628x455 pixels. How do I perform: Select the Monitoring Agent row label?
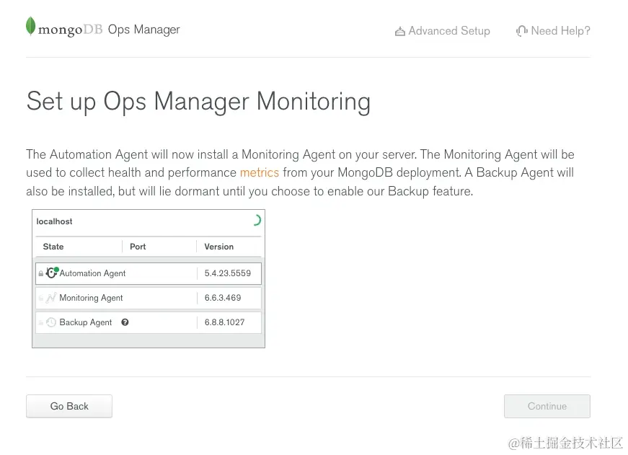pos(91,298)
